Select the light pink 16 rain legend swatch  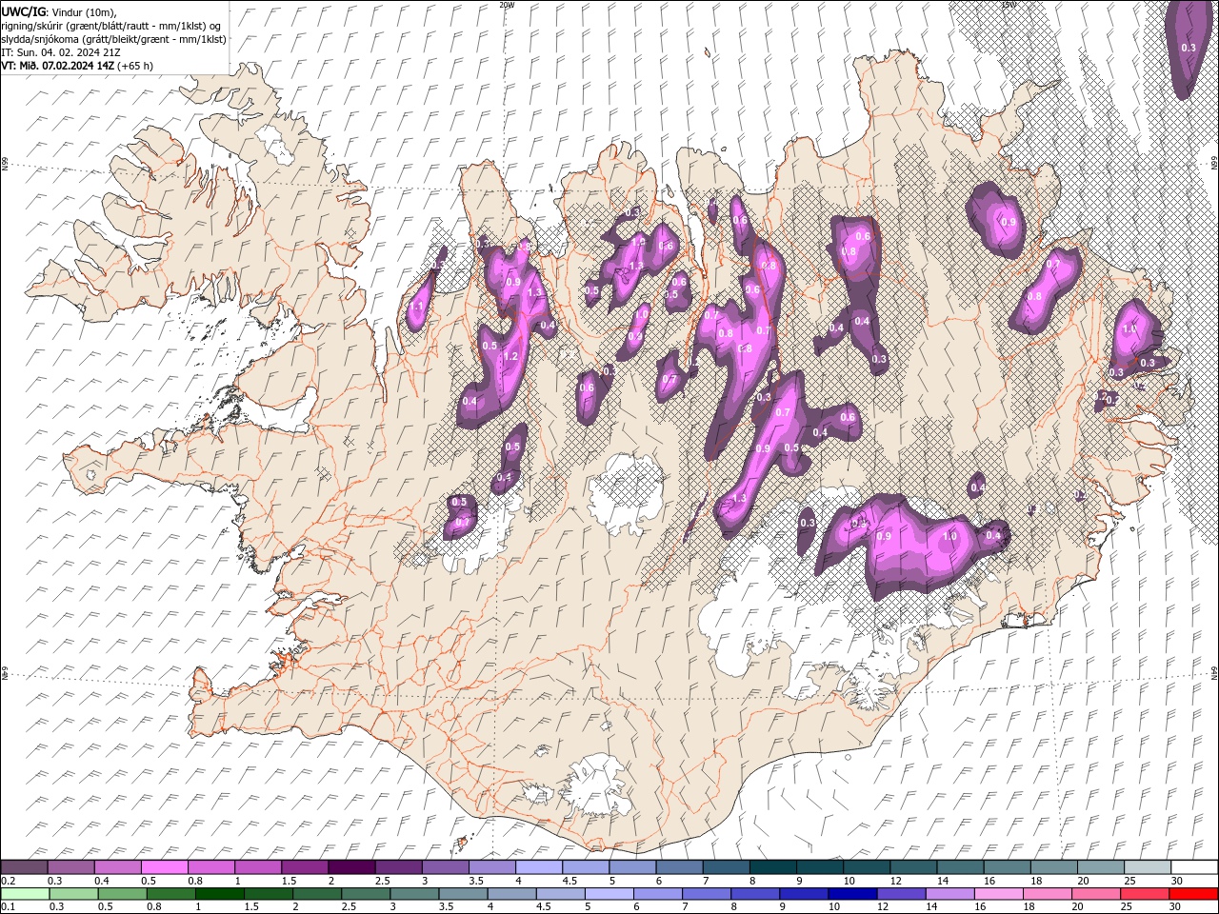(997, 894)
